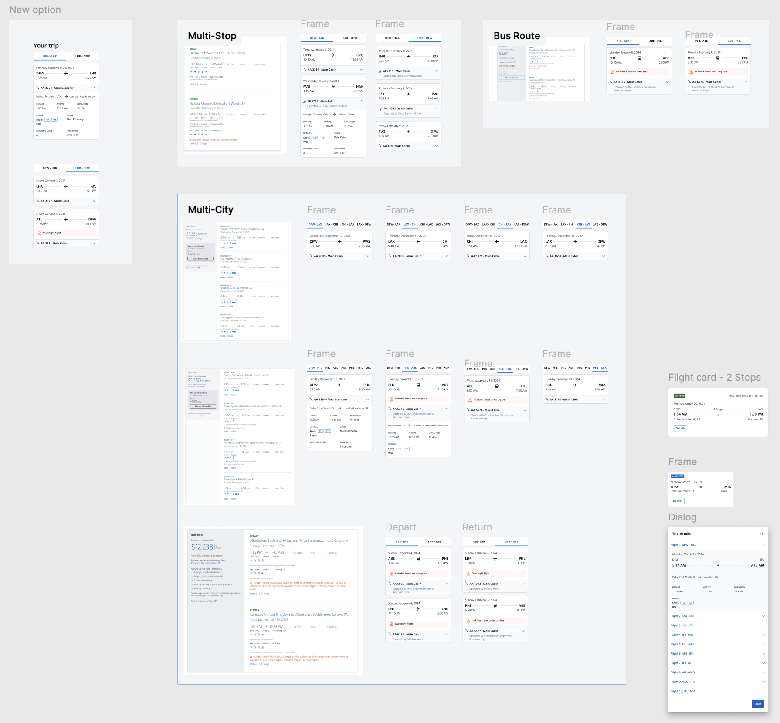
Task: Expand the AA 371 · Main Cabin row
Action: coord(66,243)
